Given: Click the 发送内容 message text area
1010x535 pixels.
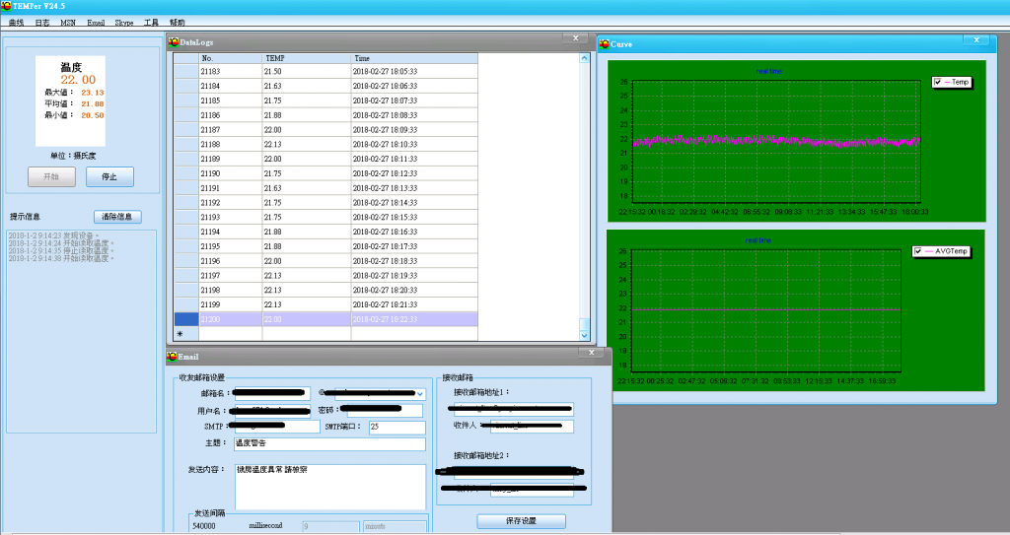Looking at the screenshot, I should (330, 487).
